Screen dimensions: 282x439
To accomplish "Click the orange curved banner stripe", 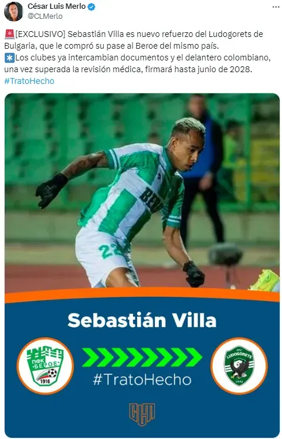I will pos(142,295).
